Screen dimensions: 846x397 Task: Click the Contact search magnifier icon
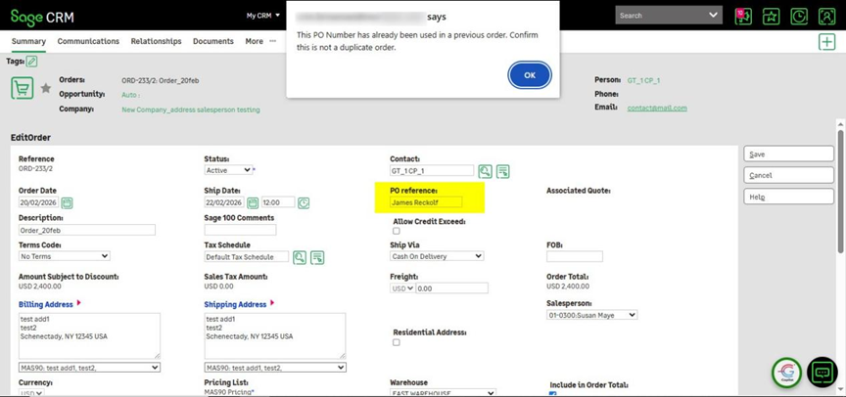coord(485,171)
